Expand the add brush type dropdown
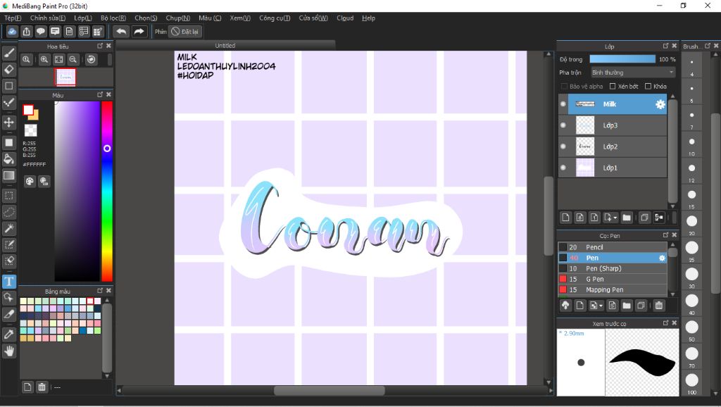Image resolution: width=721 pixels, height=407 pixels. click(601, 306)
